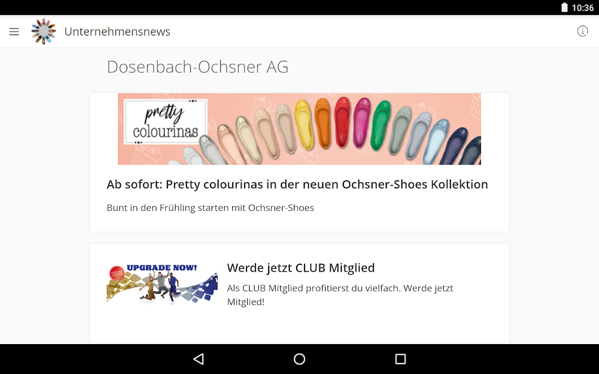Screen dimensions: 599x374
Task: Tap the shoe-circle app logo
Action: [44, 31]
